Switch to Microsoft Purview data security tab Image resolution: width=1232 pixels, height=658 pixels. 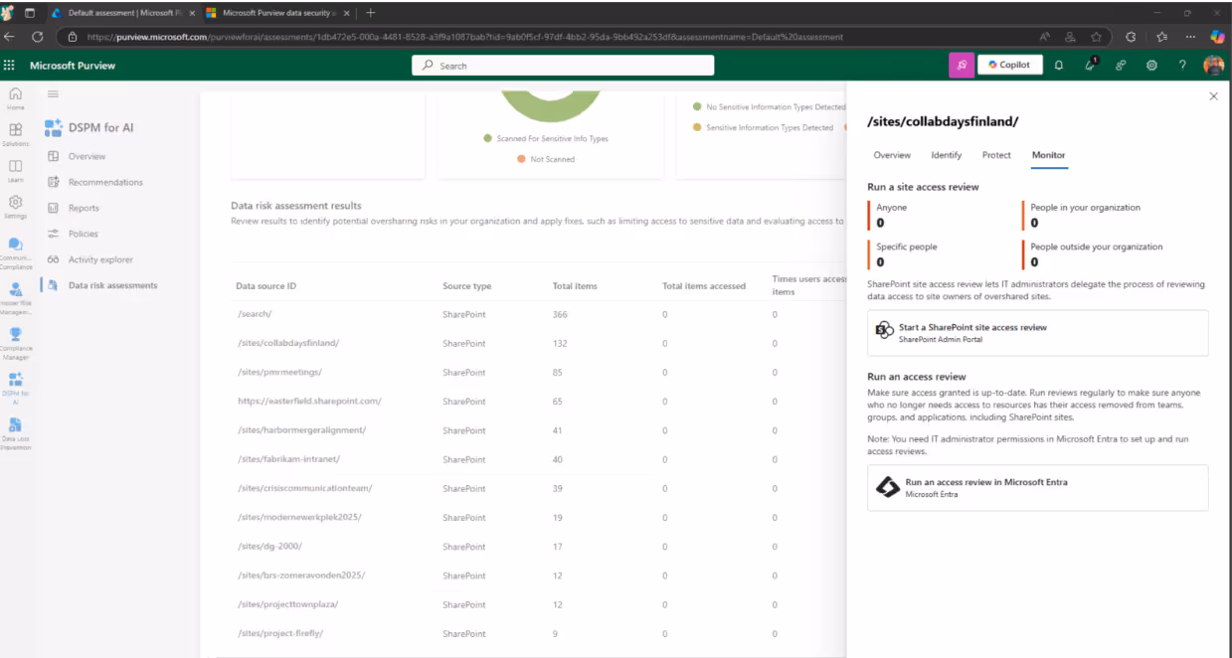click(276, 13)
